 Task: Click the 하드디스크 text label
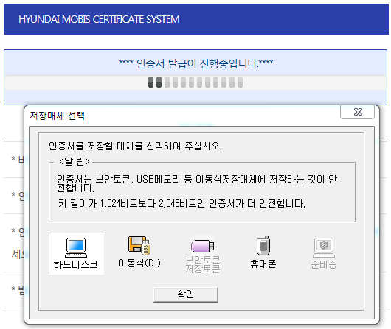point(75,264)
